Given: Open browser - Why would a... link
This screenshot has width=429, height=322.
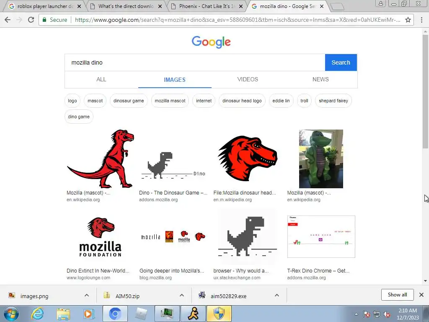Looking at the screenshot, I should tap(241, 271).
